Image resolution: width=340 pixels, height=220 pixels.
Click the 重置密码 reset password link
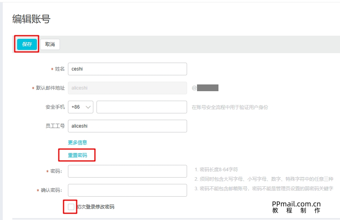(x=77, y=155)
